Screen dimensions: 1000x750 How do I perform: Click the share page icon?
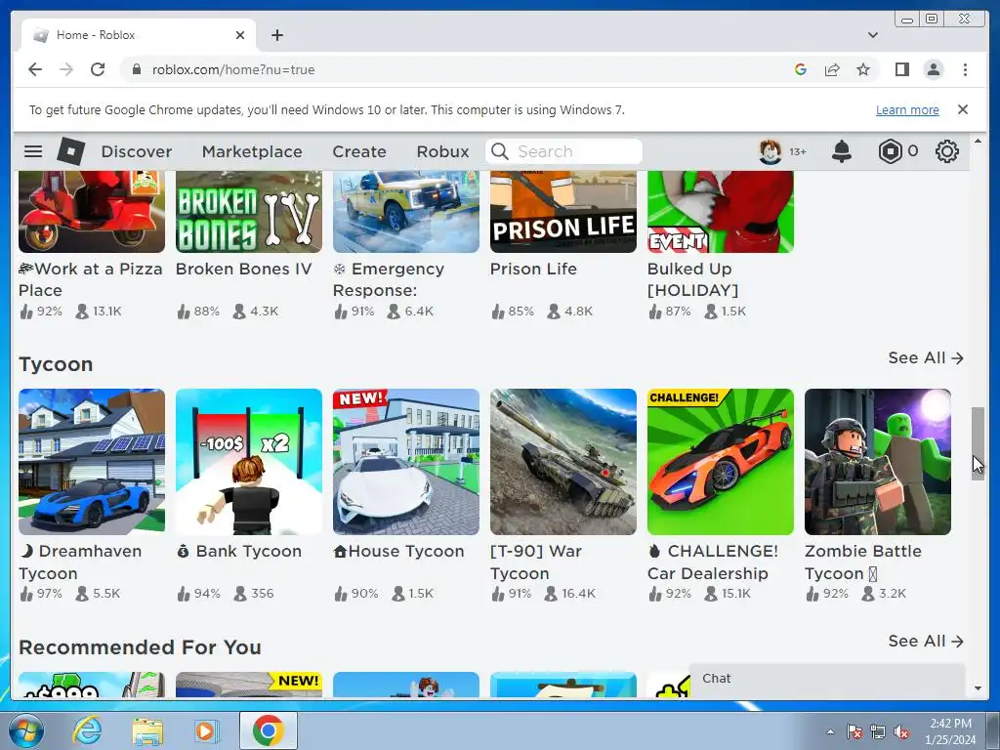point(832,69)
